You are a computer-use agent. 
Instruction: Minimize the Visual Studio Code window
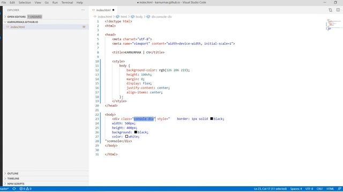coord(325,2)
